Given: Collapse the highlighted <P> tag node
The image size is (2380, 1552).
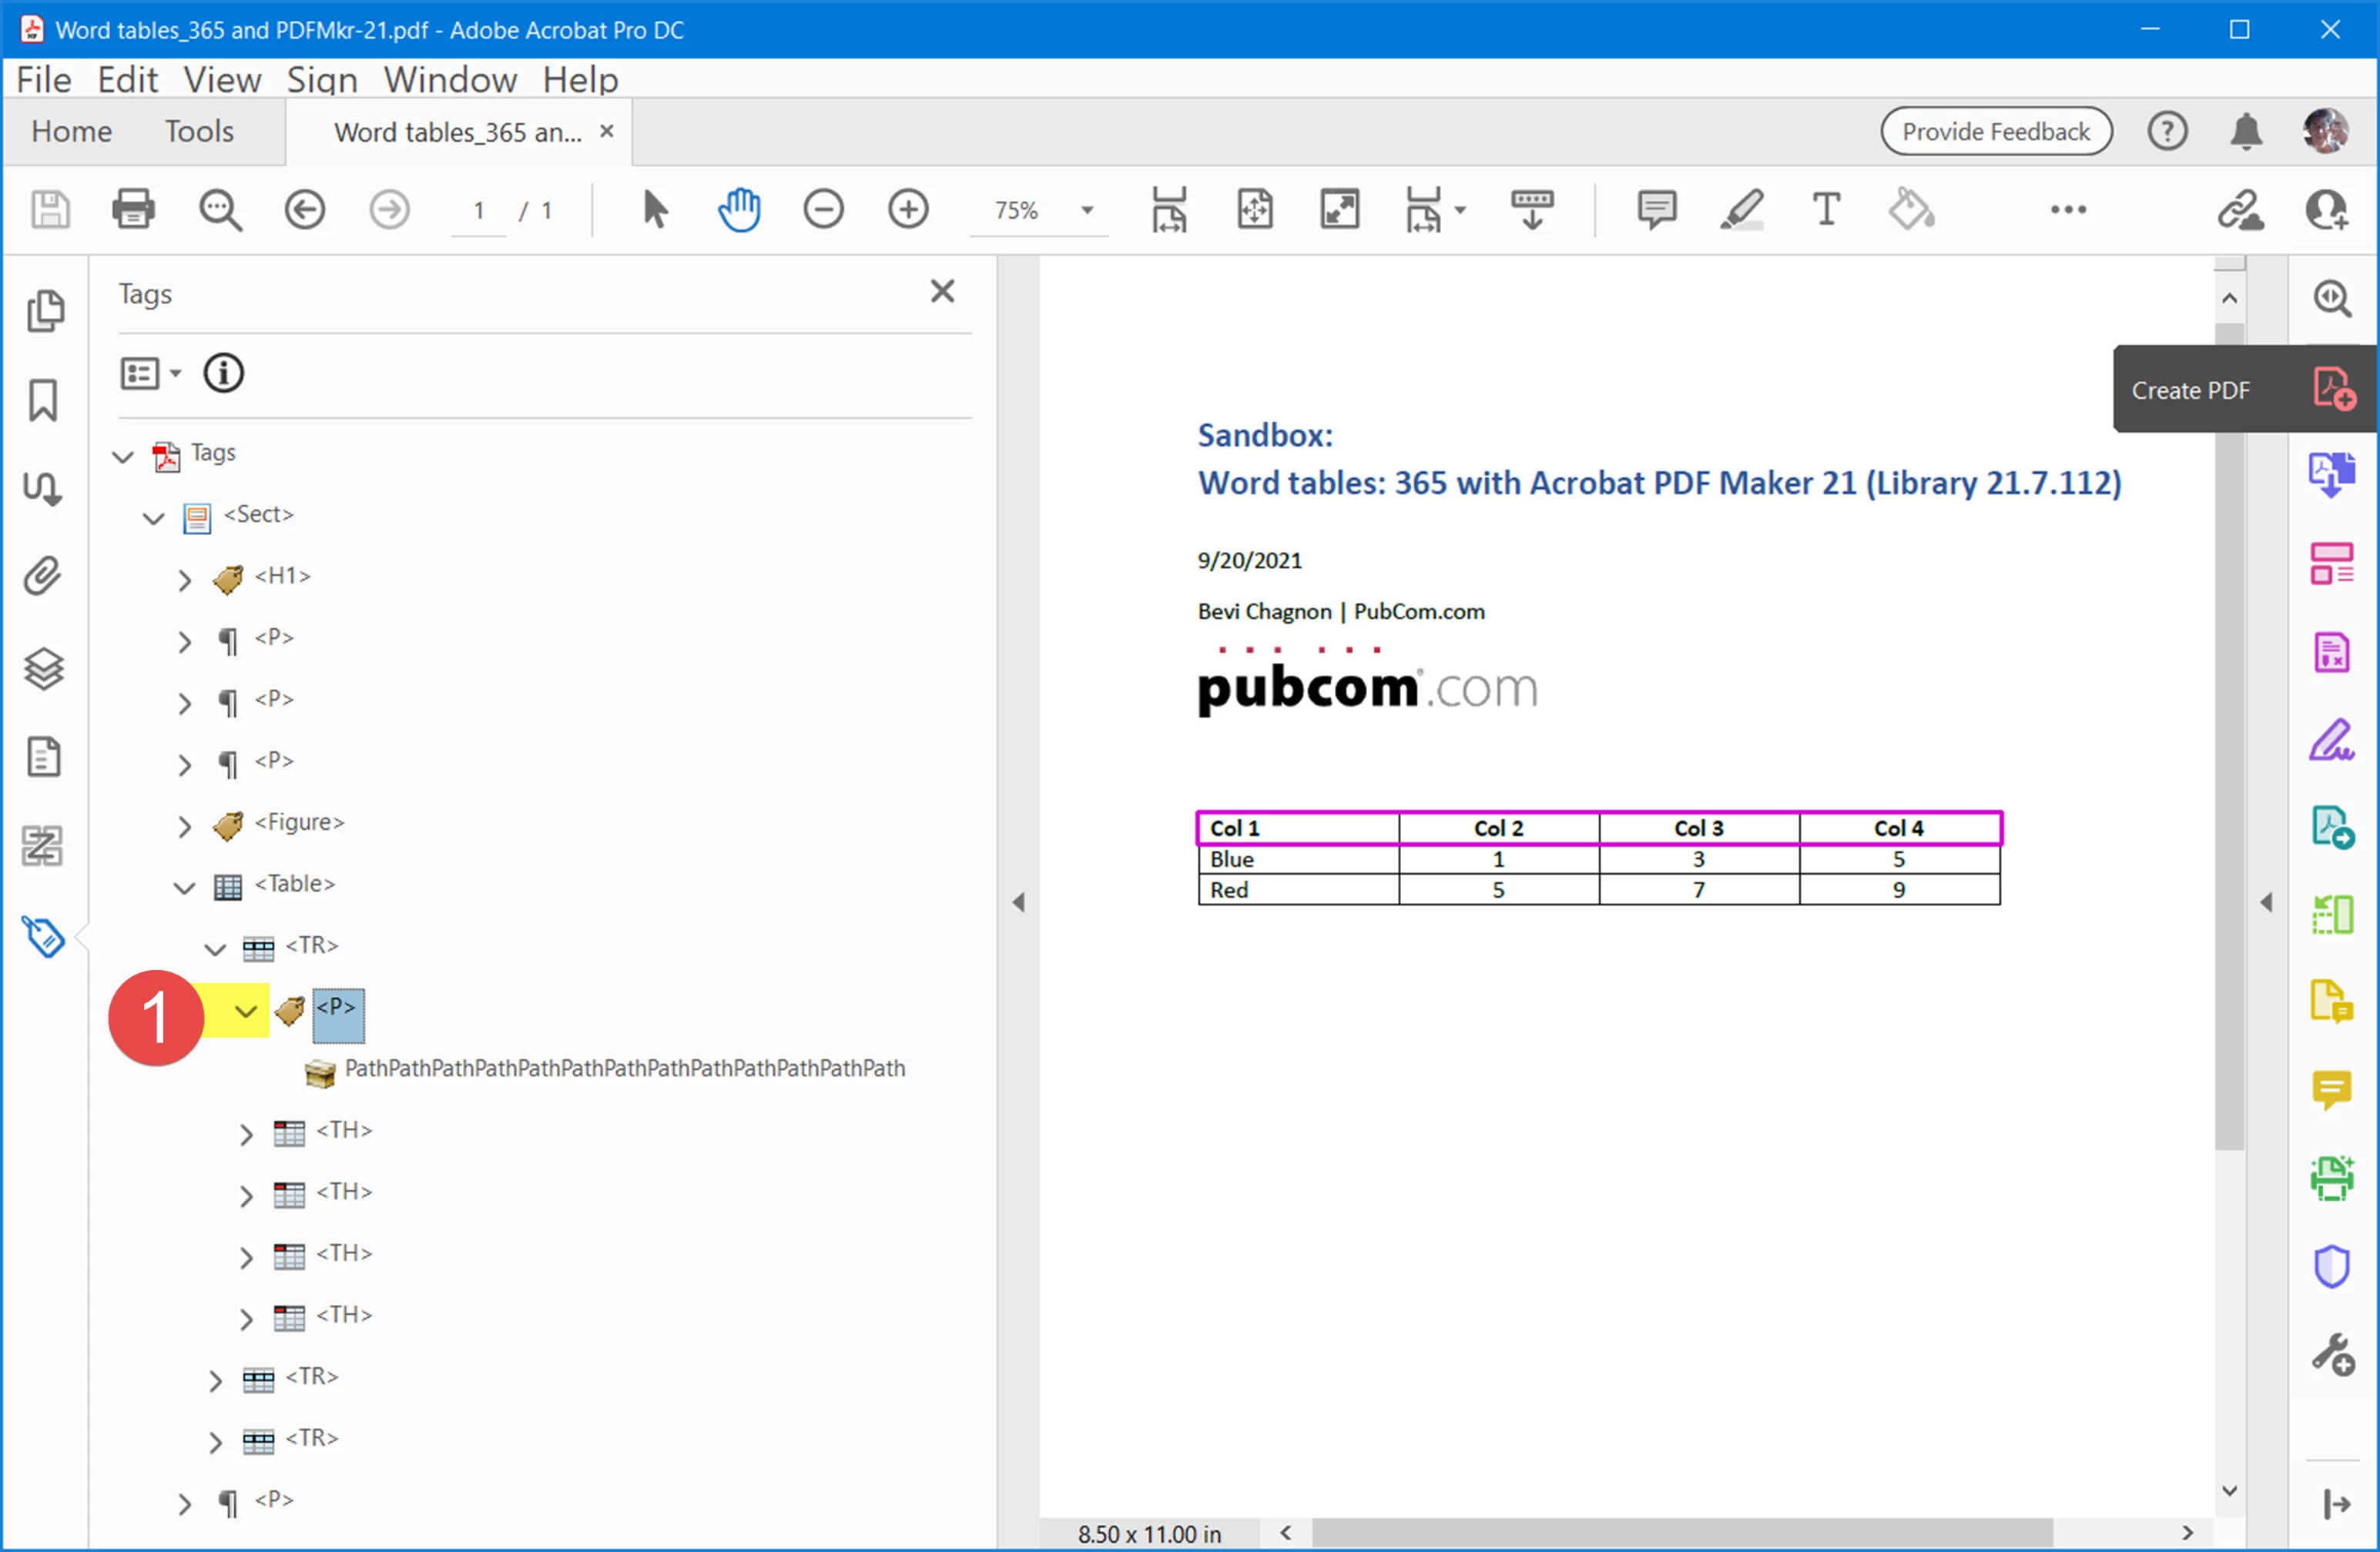Looking at the screenshot, I should click(x=246, y=1012).
